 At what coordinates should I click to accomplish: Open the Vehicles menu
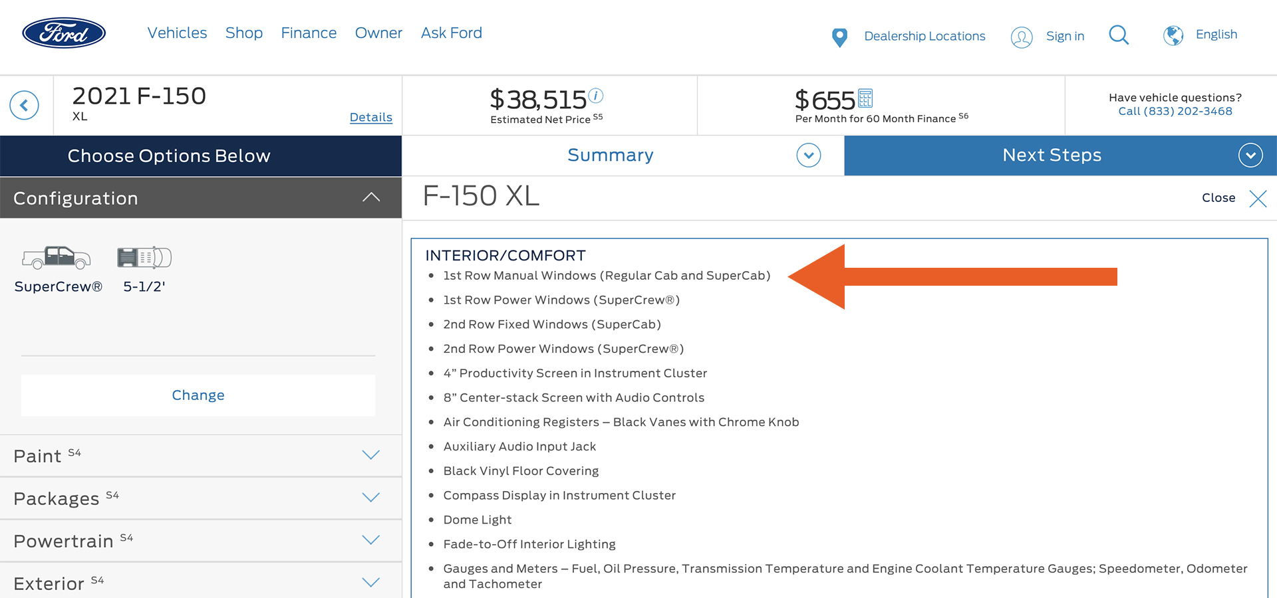(x=177, y=33)
